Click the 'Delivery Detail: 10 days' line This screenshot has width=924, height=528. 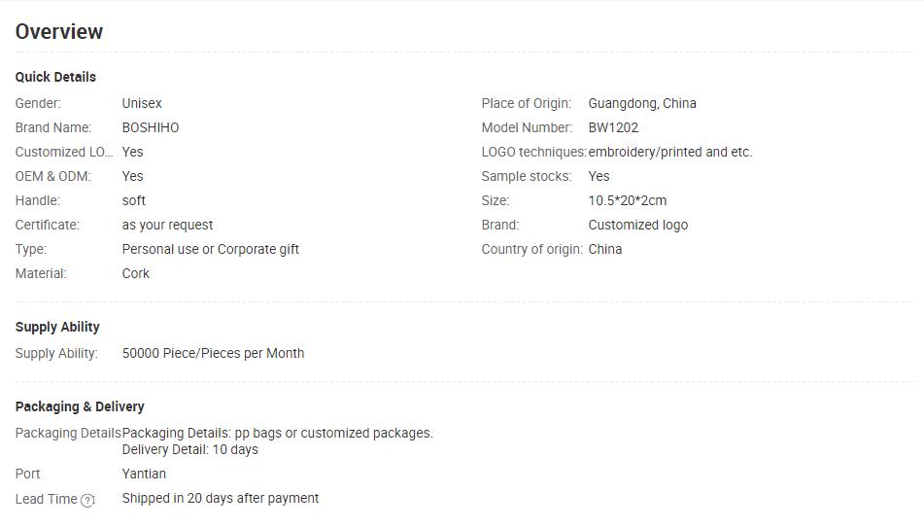tap(189, 449)
